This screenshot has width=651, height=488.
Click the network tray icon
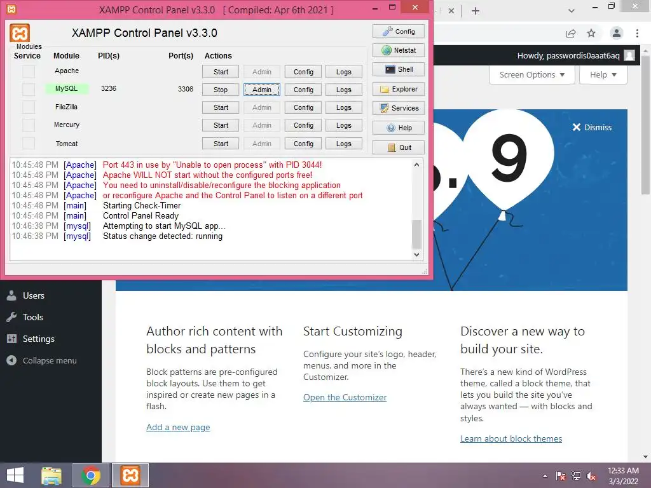tap(576, 476)
